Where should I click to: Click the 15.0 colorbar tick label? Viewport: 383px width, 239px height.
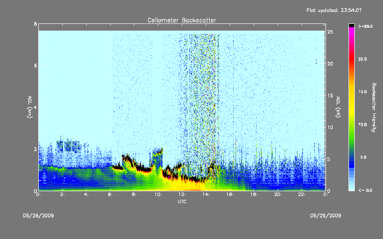coord(362,92)
